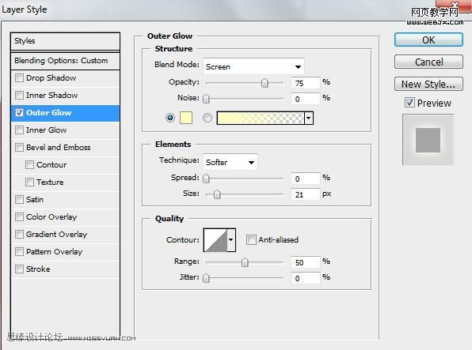Uncheck the Outer Glow checkbox

[x=19, y=113]
